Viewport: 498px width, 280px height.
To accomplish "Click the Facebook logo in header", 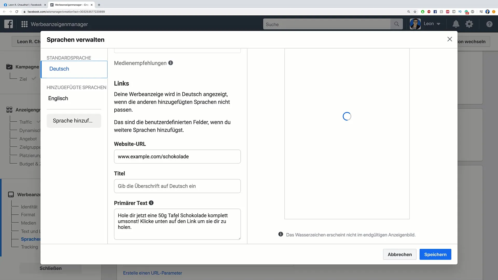I will (9, 24).
